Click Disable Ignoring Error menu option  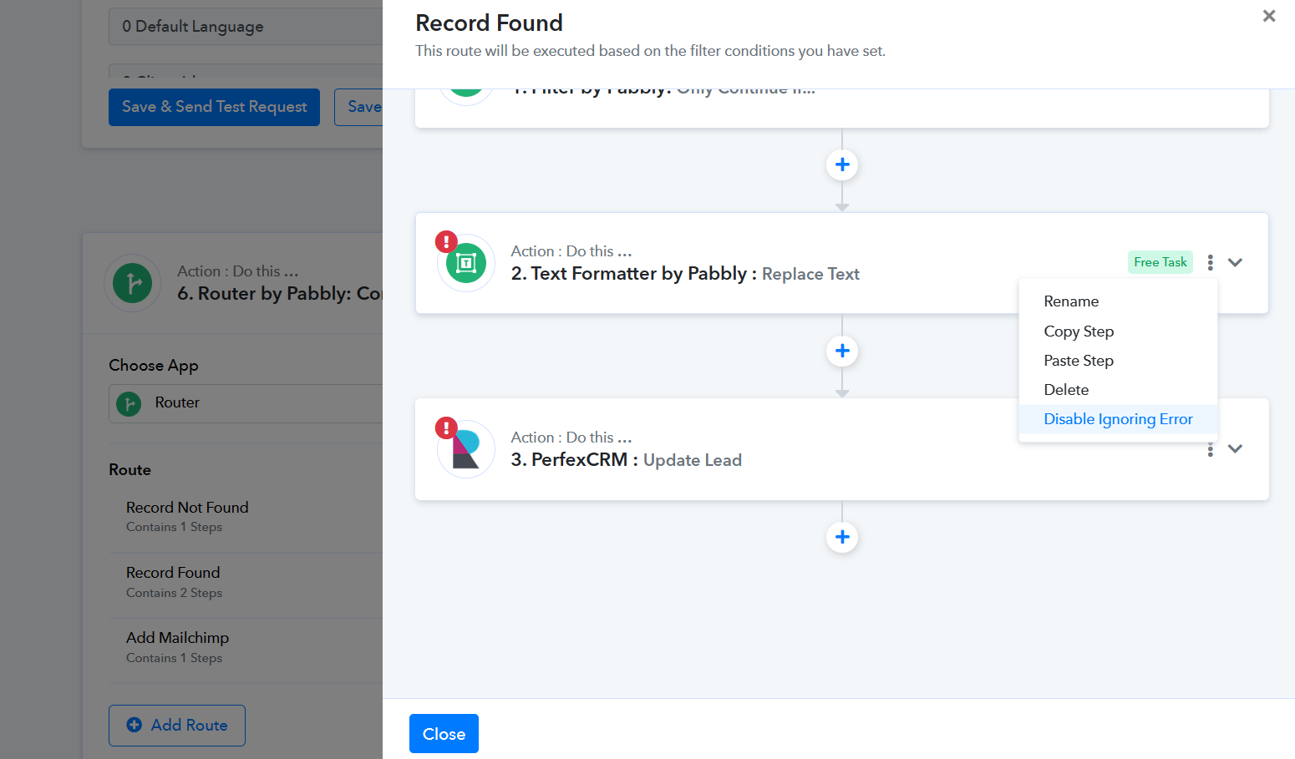[1118, 419]
